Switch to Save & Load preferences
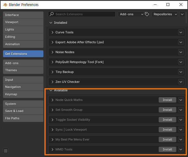 (23, 111)
